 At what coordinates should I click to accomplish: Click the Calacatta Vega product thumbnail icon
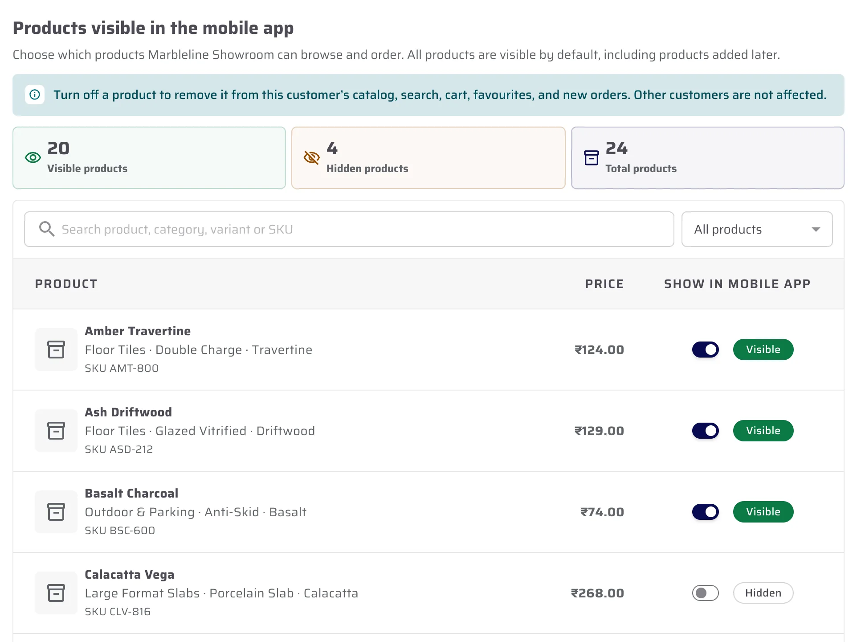56,593
